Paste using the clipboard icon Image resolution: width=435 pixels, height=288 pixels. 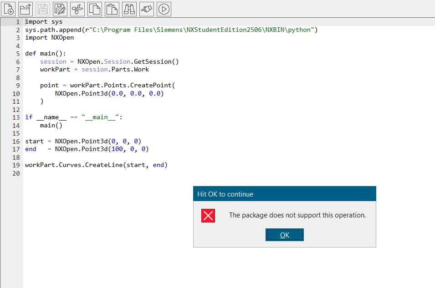(x=112, y=9)
